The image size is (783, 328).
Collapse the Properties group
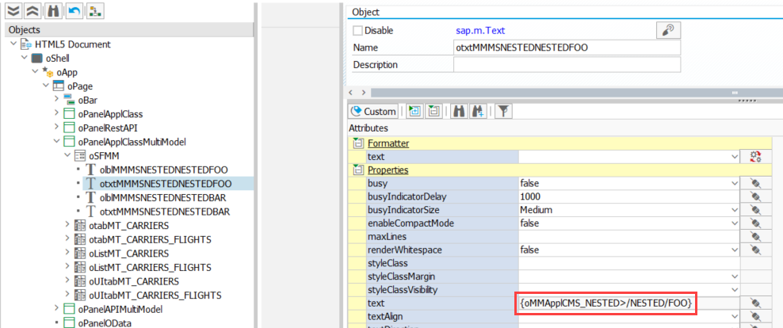357,170
